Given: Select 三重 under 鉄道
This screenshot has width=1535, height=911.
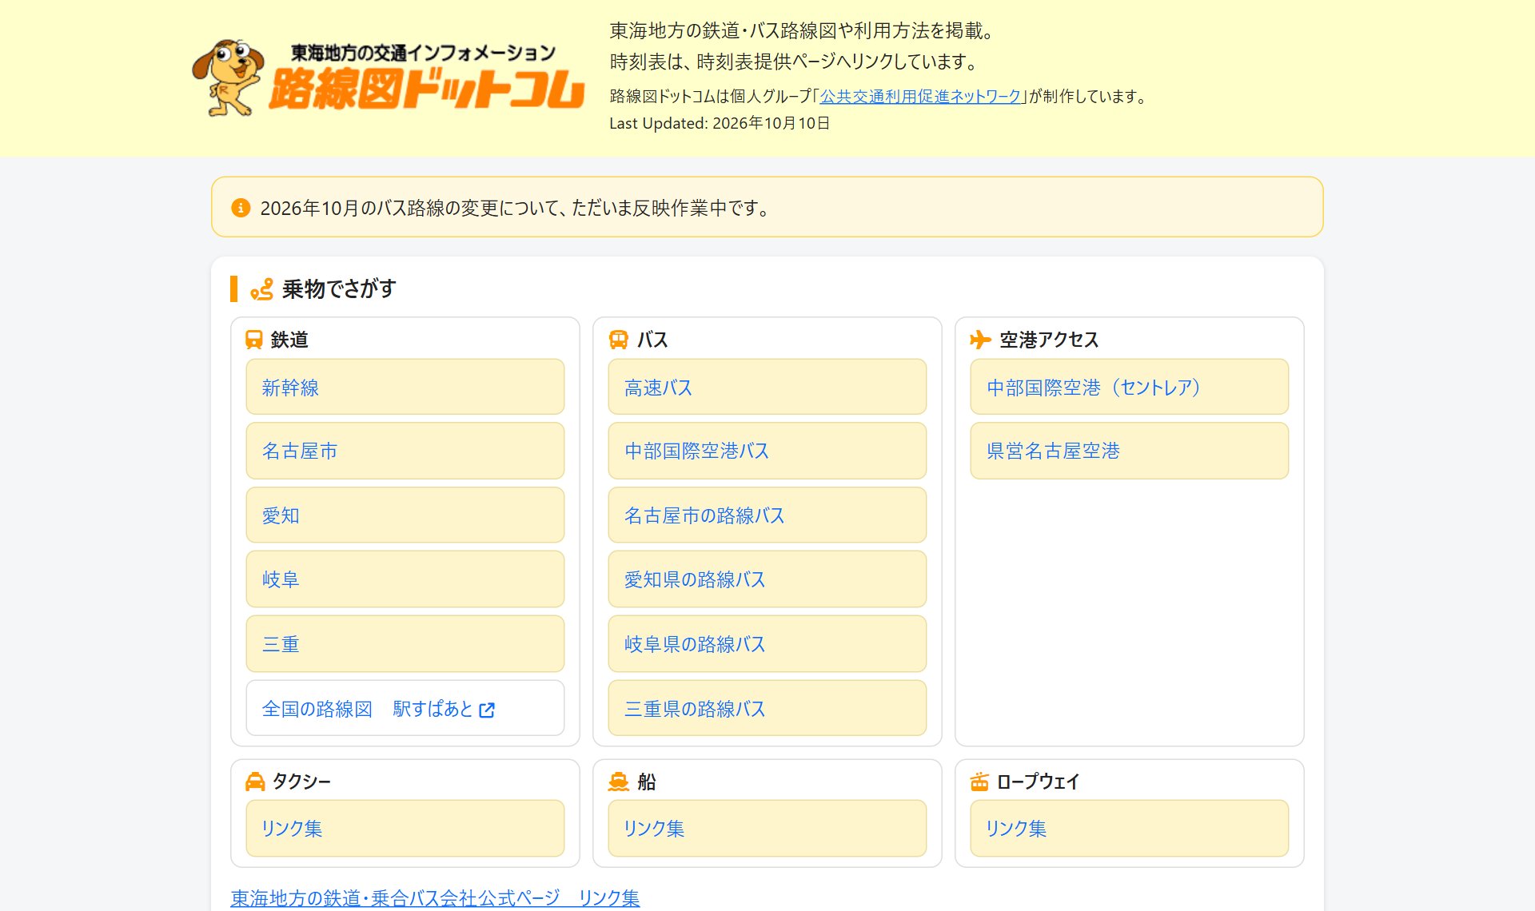Looking at the screenshot, I should point(405,644).
